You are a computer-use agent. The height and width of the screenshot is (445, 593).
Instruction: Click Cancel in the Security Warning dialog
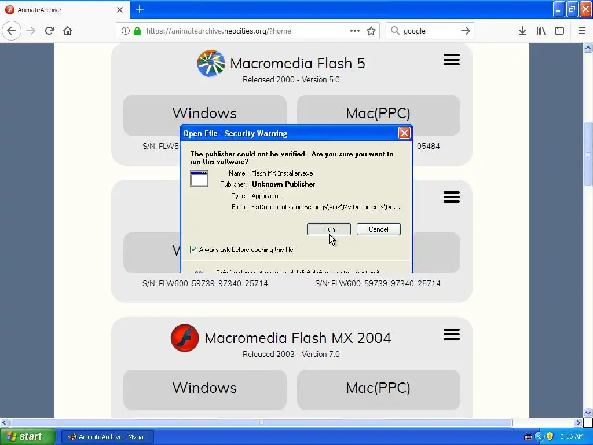(x=378, y=229)
